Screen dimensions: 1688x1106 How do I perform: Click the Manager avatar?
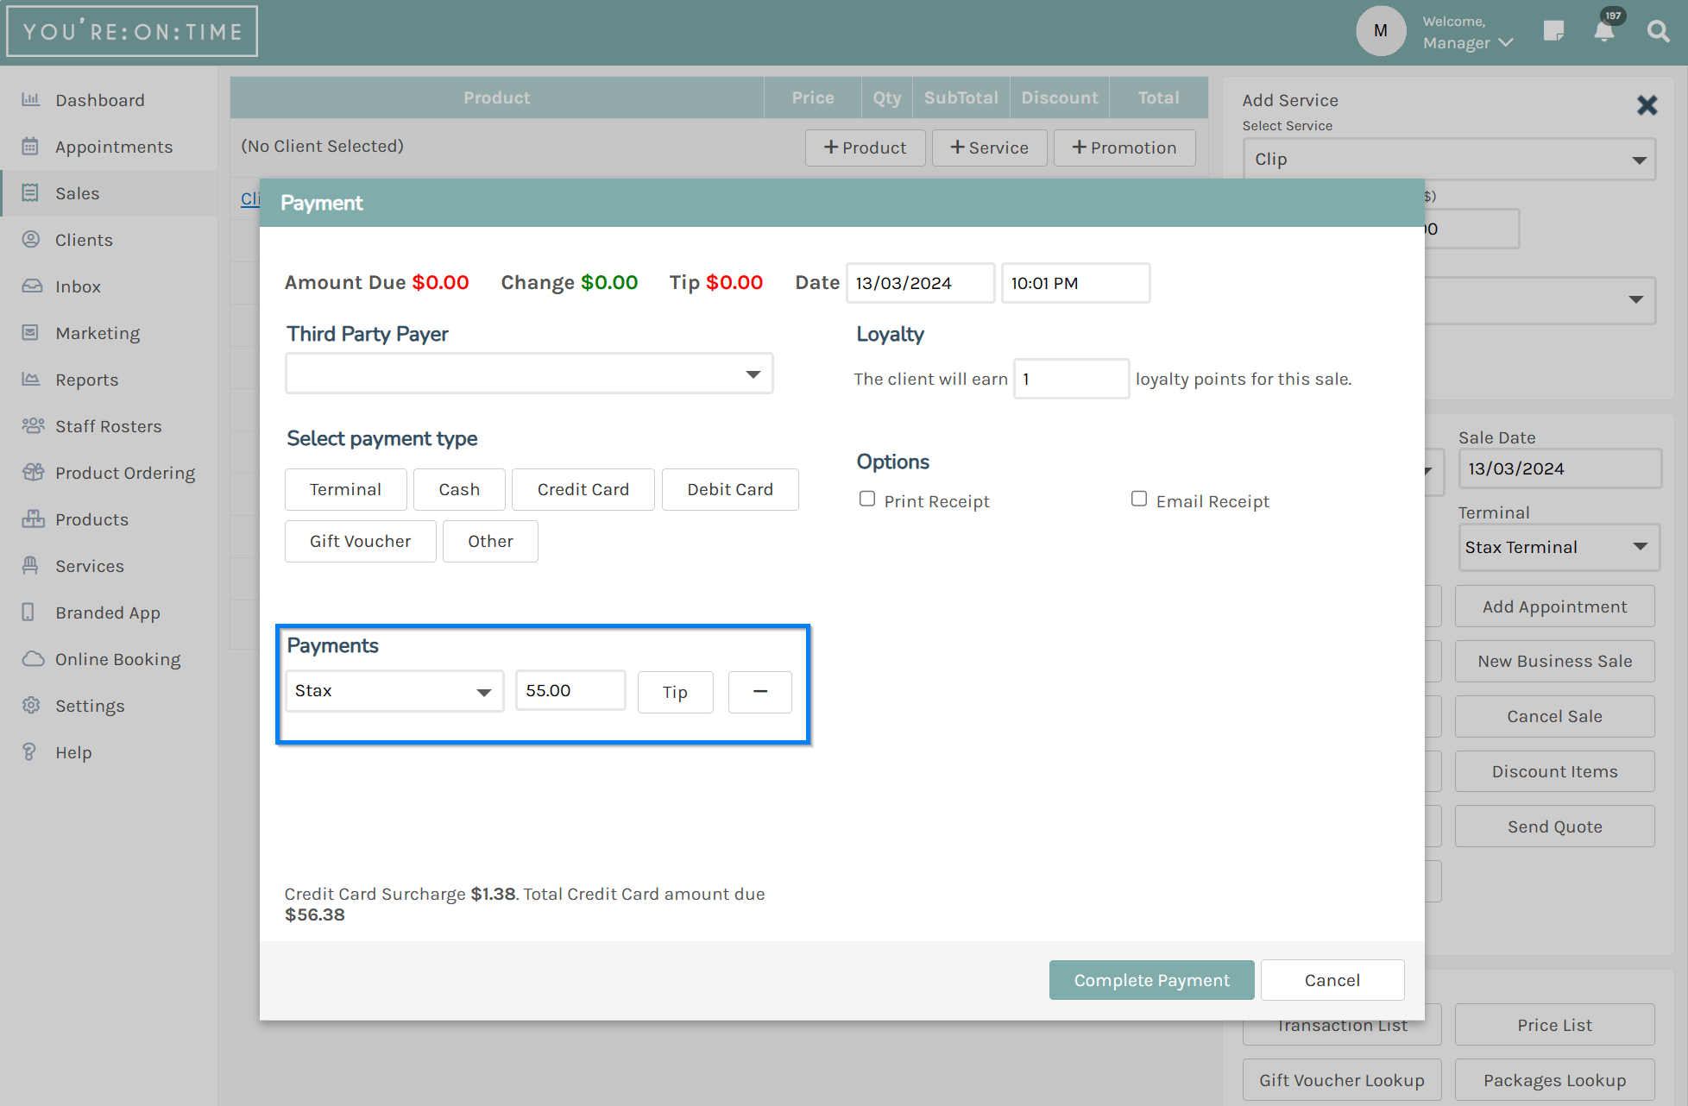1381,30
